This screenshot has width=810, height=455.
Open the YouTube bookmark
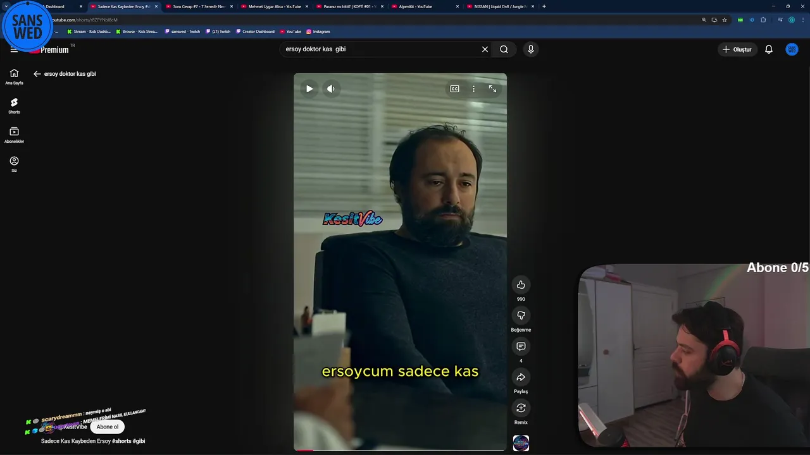tap(290, 31)
